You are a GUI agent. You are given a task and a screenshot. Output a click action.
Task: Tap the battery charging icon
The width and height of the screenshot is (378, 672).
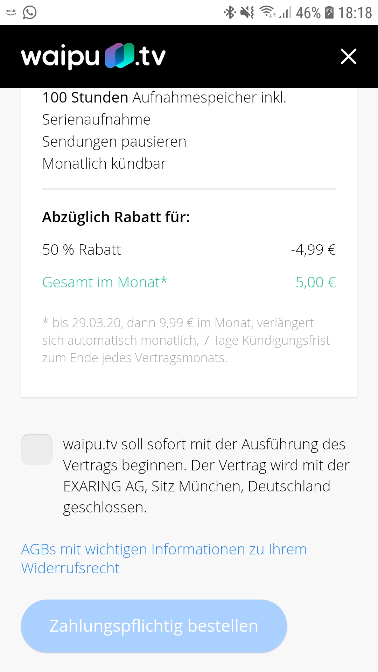(x=329, y=12)
